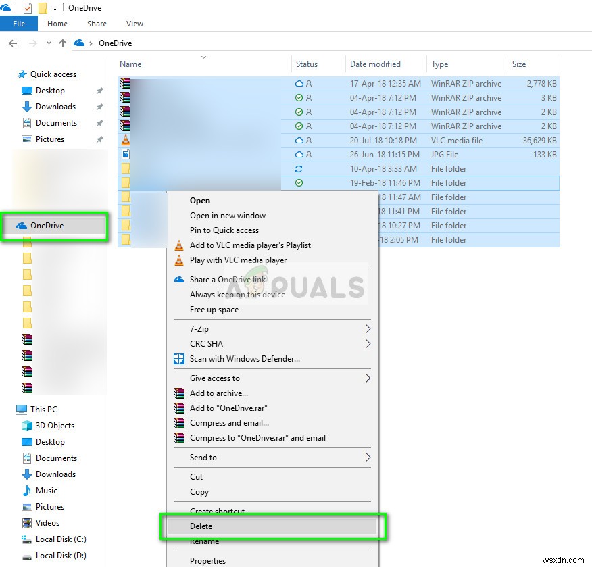
Task: Click the Forward navigation arrow
Action: (x=33, y=43)
